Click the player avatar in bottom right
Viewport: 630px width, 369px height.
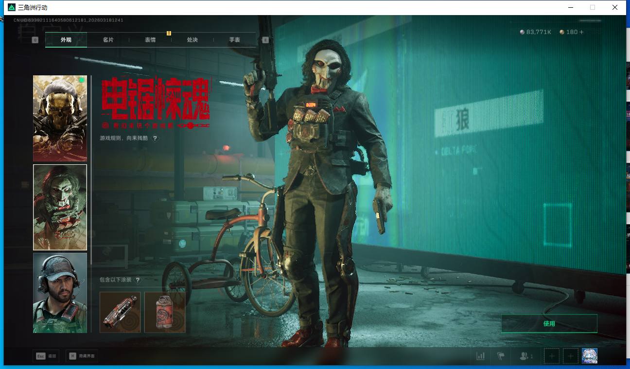click(590, 356)
